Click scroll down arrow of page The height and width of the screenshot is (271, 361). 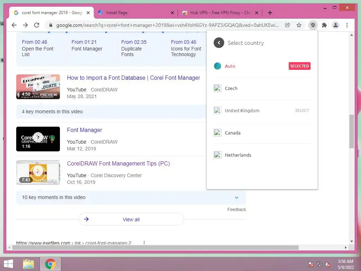351,241
